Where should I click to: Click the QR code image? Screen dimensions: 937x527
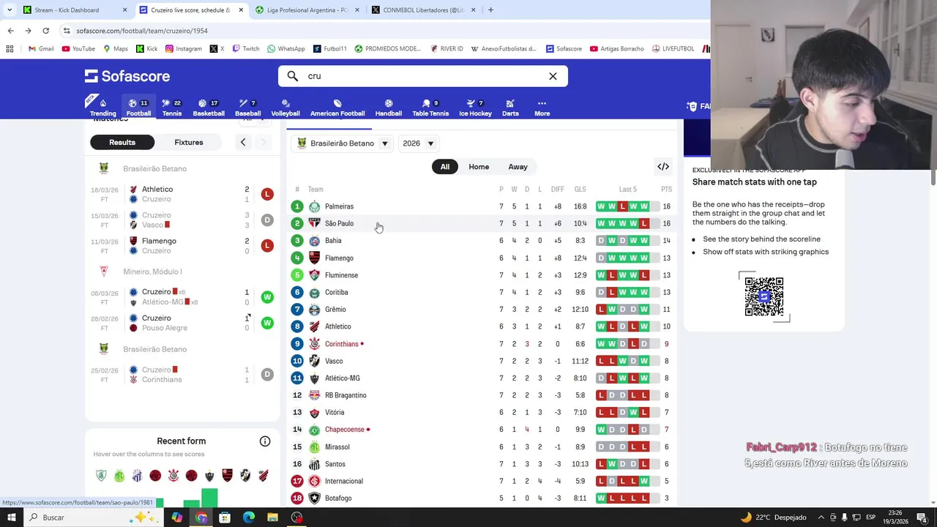pos(764,296)
